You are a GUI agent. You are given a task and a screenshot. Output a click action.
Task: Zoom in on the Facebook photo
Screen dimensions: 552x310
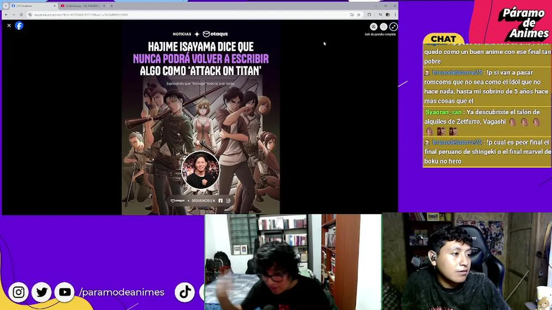tap(373, 27)
